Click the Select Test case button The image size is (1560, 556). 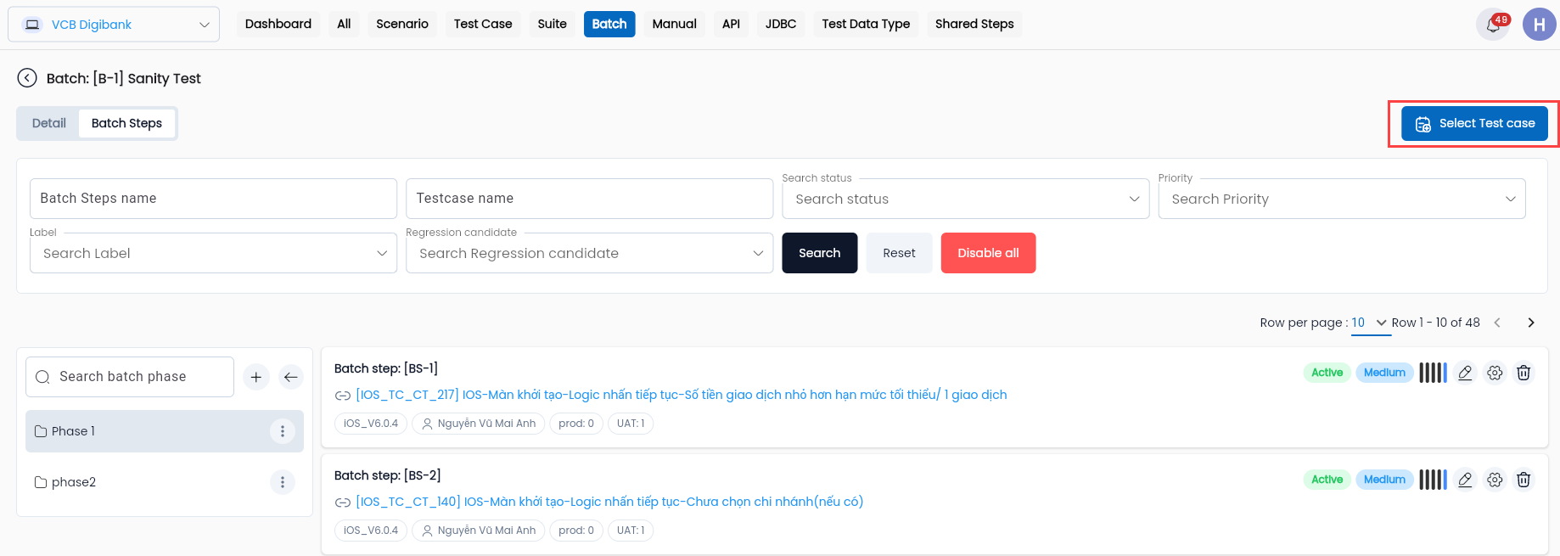point(1474,123)
